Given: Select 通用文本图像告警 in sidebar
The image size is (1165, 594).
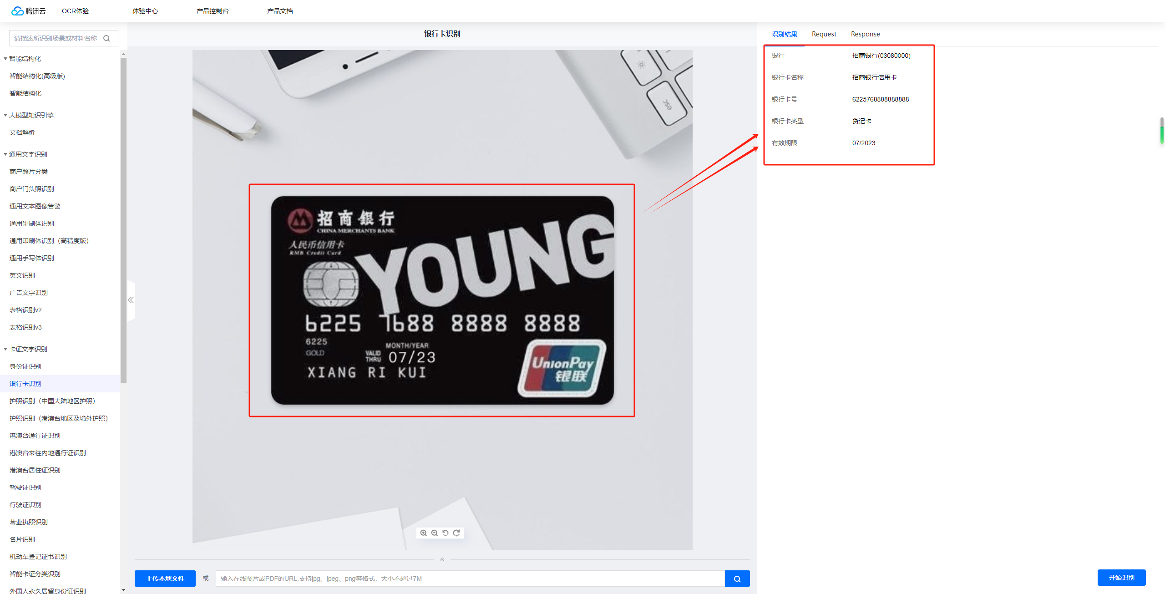Looking at the screenshot, I should pyautogui.click(x=35, y=206).
